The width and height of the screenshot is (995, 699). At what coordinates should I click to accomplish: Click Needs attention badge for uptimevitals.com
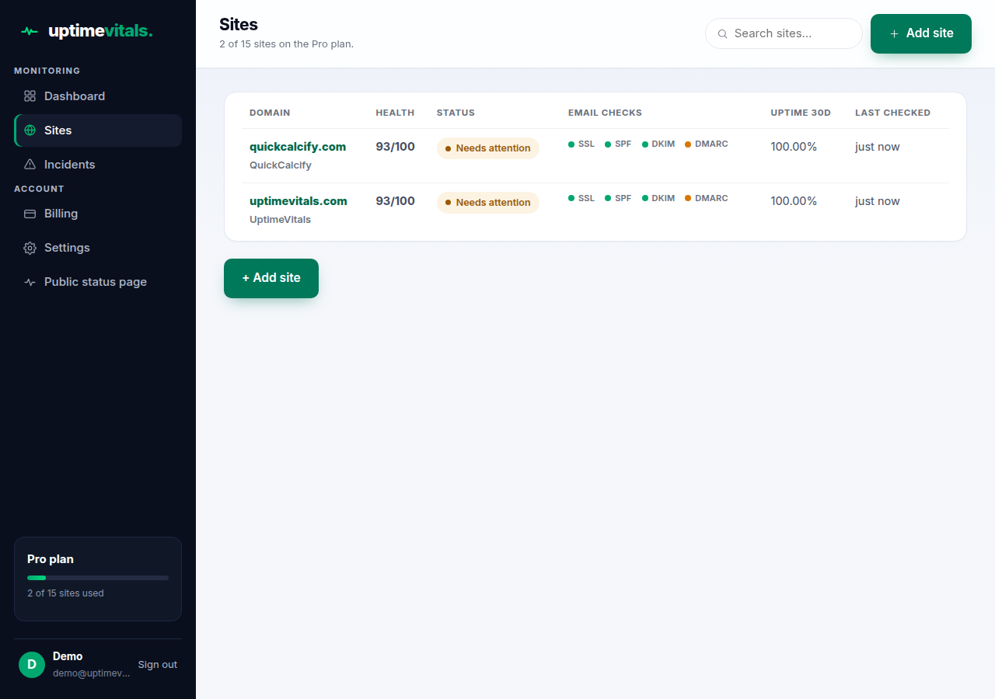pyautogui.click(x=488, y=203)
